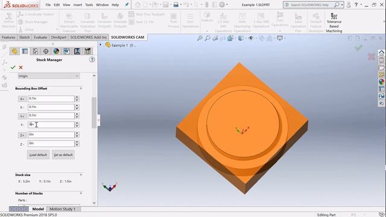Open the View menu
The image size is (386, 217).
click(66, 5)
